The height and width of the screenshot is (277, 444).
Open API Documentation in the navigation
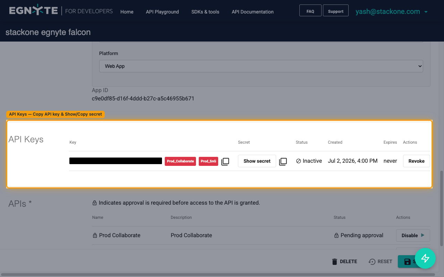point(253,12)
